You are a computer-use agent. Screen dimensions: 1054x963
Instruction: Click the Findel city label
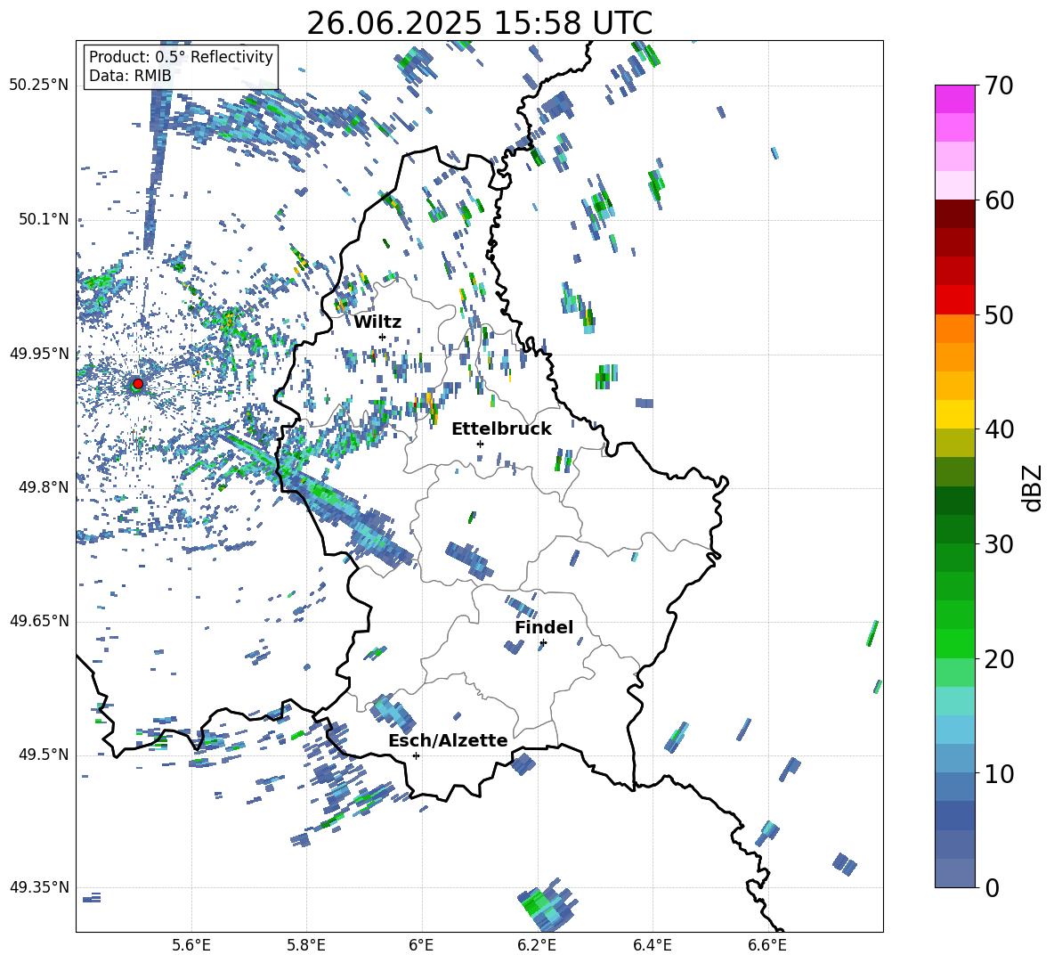[544, 627]
